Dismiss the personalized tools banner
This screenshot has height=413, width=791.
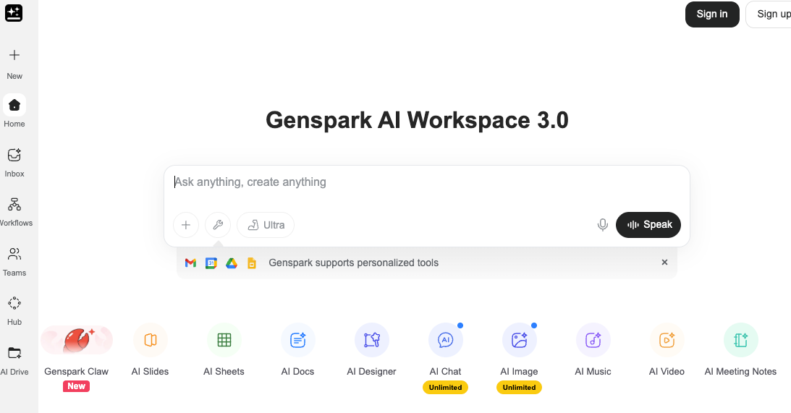(x=664, y=263)
